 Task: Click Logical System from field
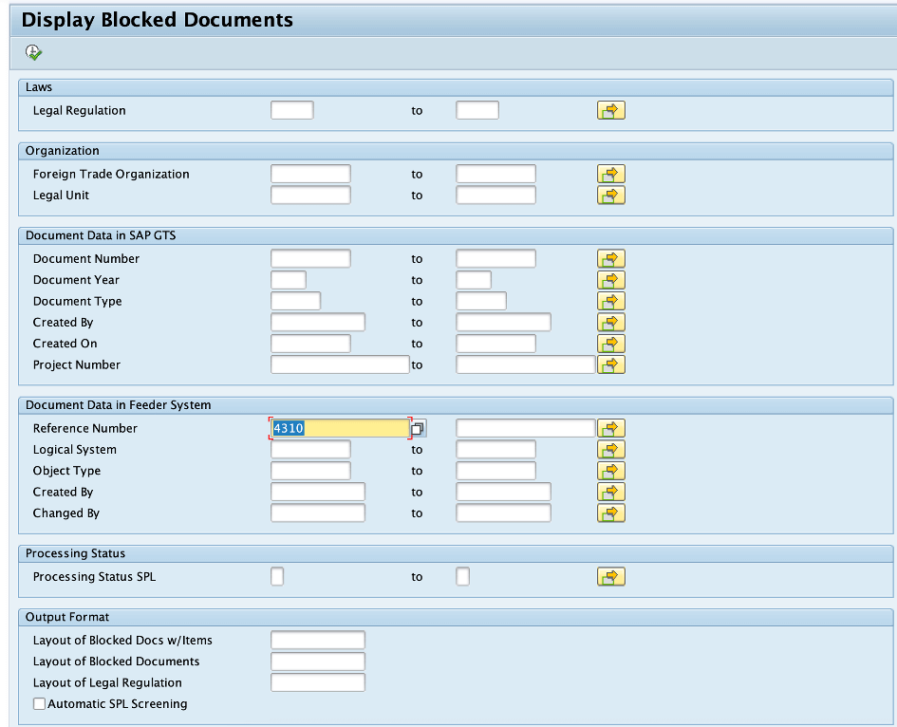310,449
